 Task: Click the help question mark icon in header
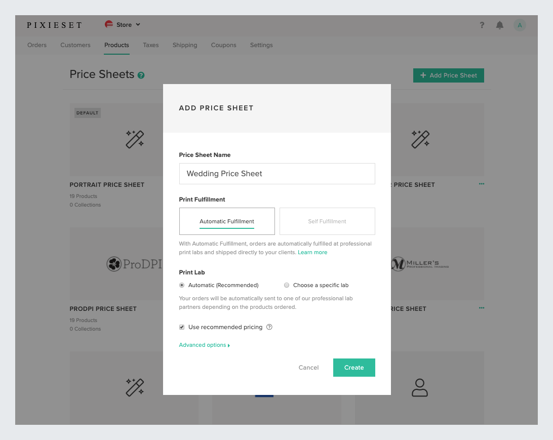tap(482, 25)
